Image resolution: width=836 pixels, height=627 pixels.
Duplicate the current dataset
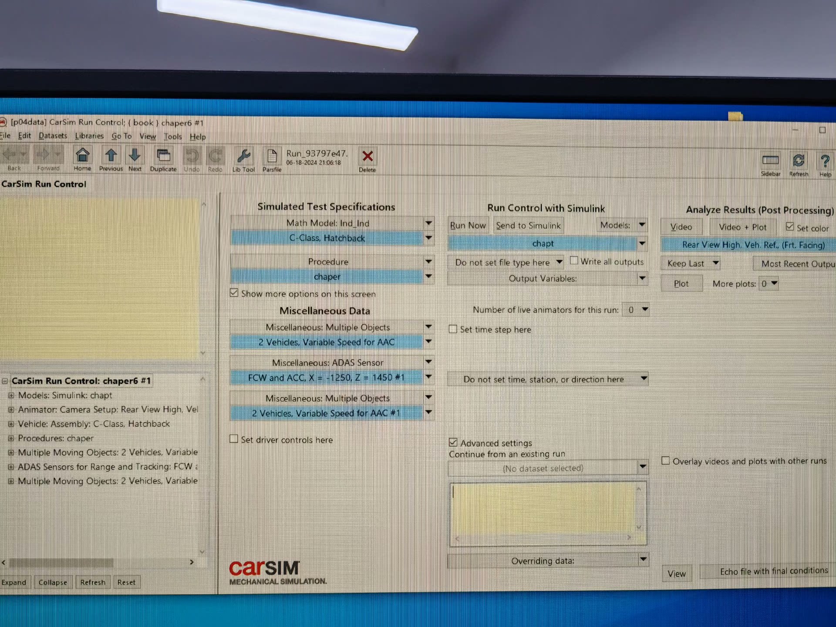click(164, 156)
